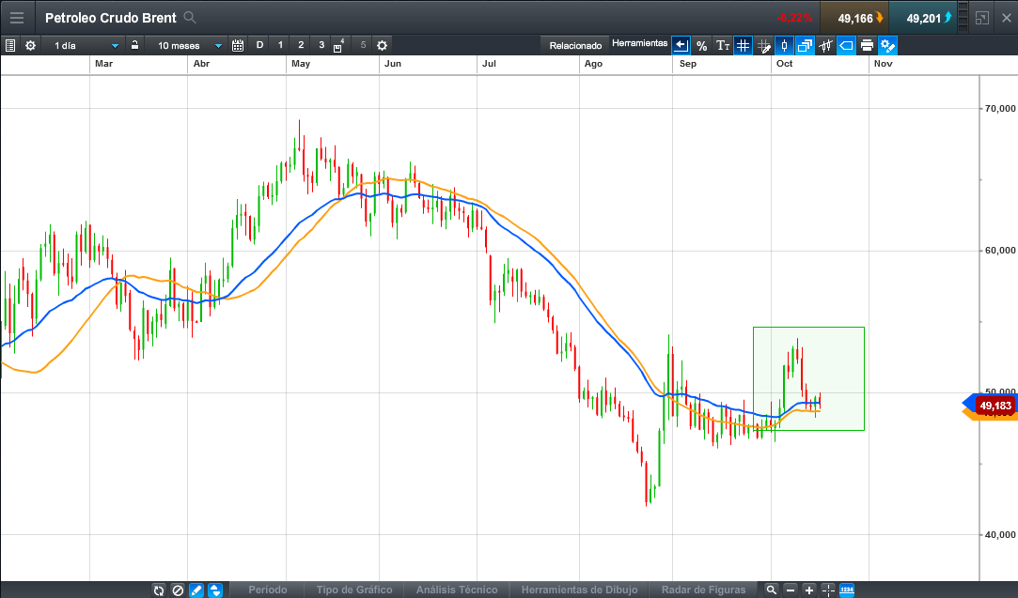Click the percent scale icon

coord(701,45)
